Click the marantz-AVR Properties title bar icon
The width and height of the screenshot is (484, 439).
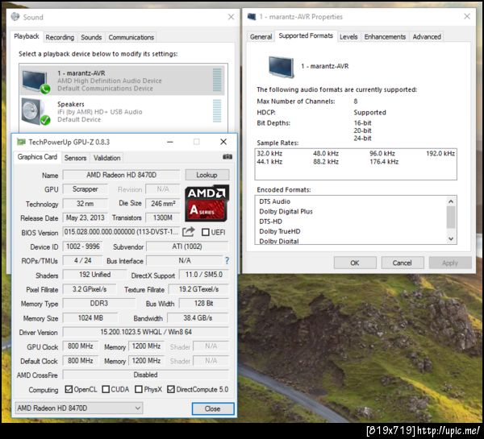point(252,17)
